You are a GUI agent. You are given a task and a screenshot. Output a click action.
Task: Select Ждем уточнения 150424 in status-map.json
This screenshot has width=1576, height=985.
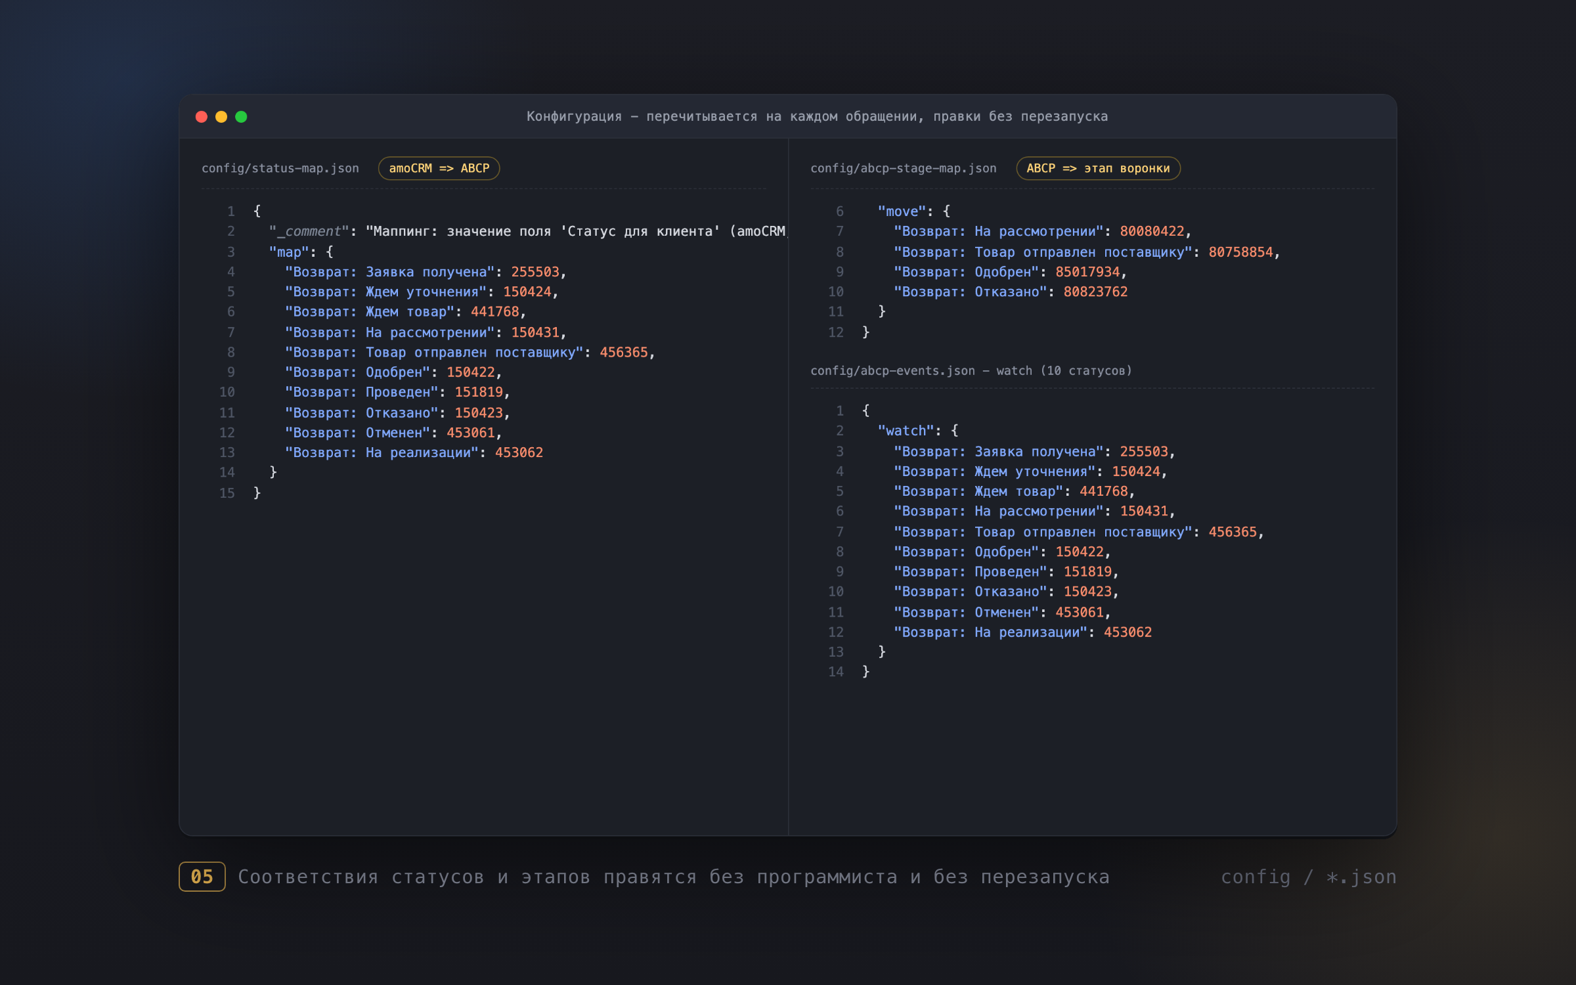click(421, 292)
